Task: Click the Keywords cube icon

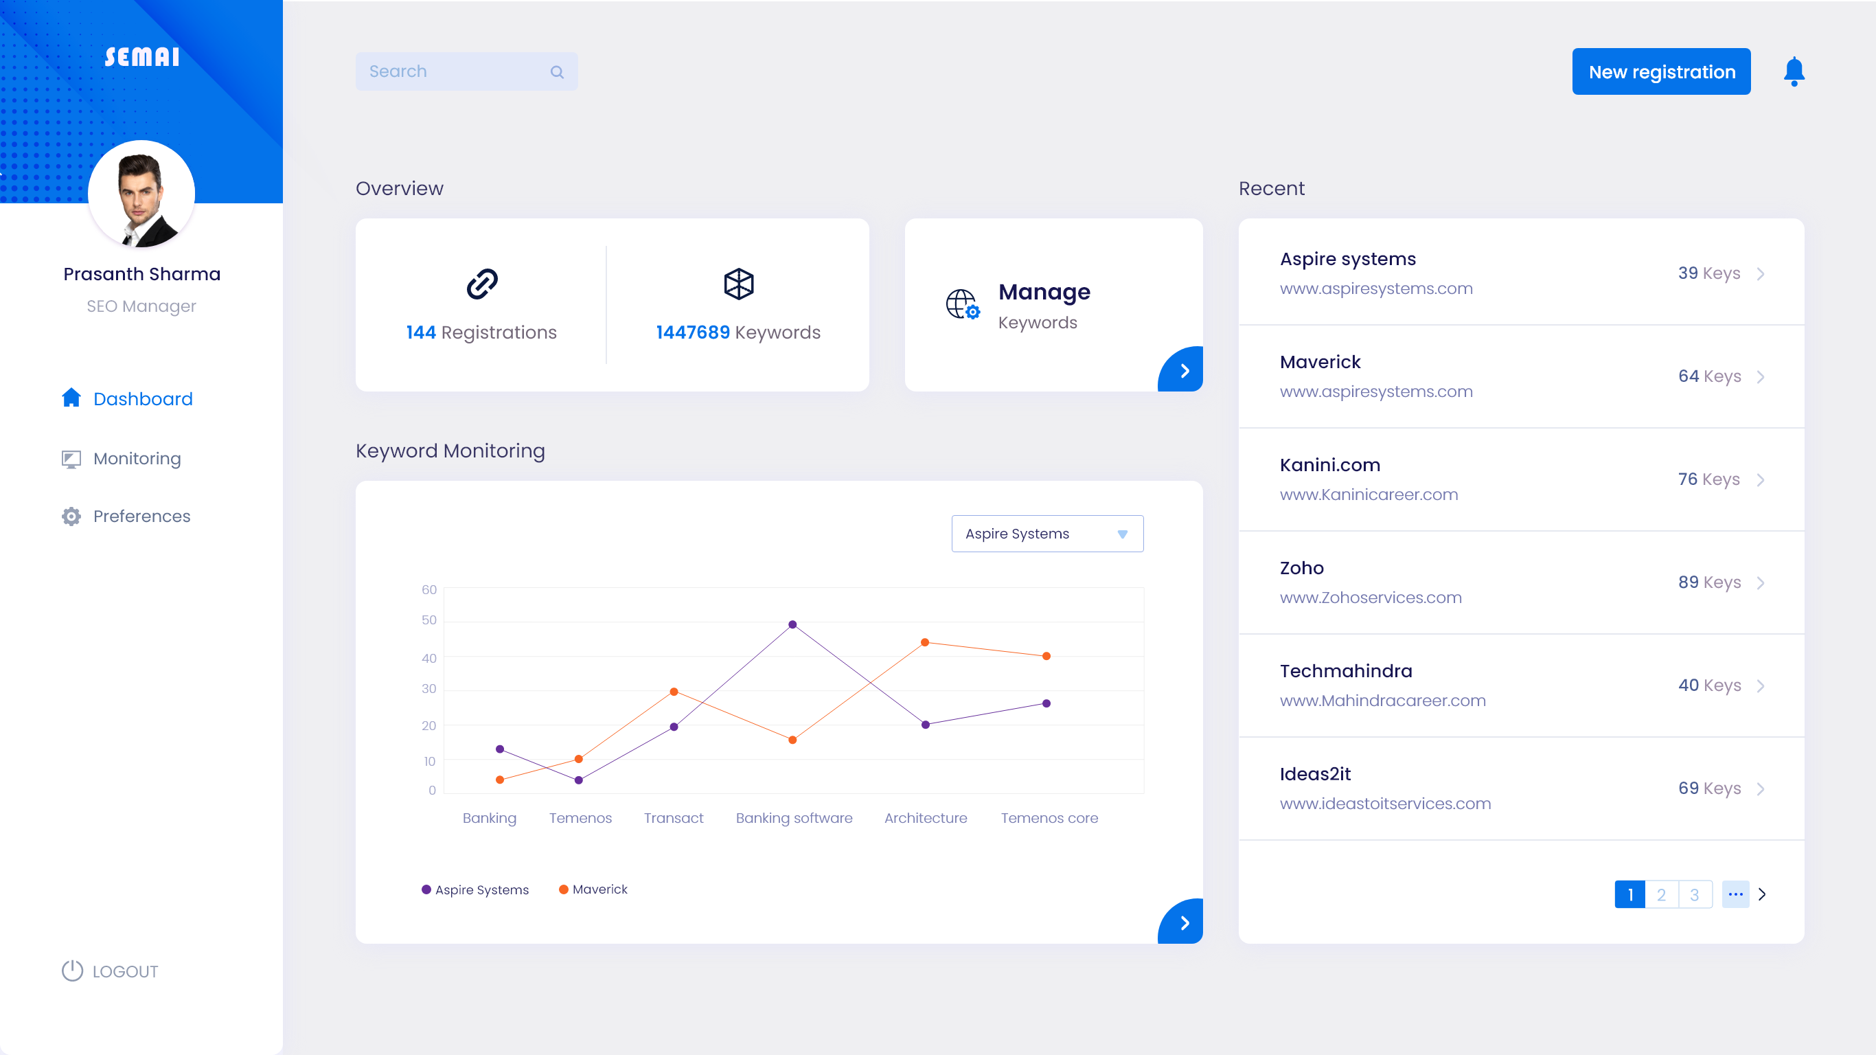Action: tap(737, 284)
